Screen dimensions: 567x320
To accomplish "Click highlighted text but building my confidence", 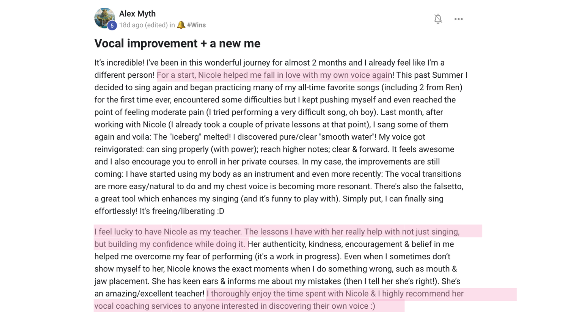I will (170, 244).
